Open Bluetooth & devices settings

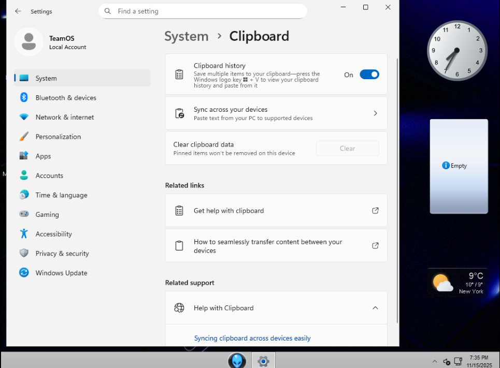pos(66,98)
